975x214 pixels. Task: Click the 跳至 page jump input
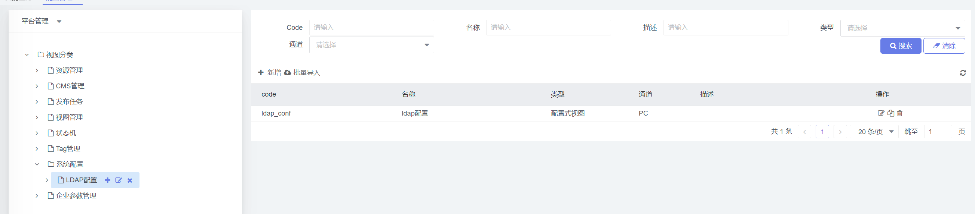(938, 132)
